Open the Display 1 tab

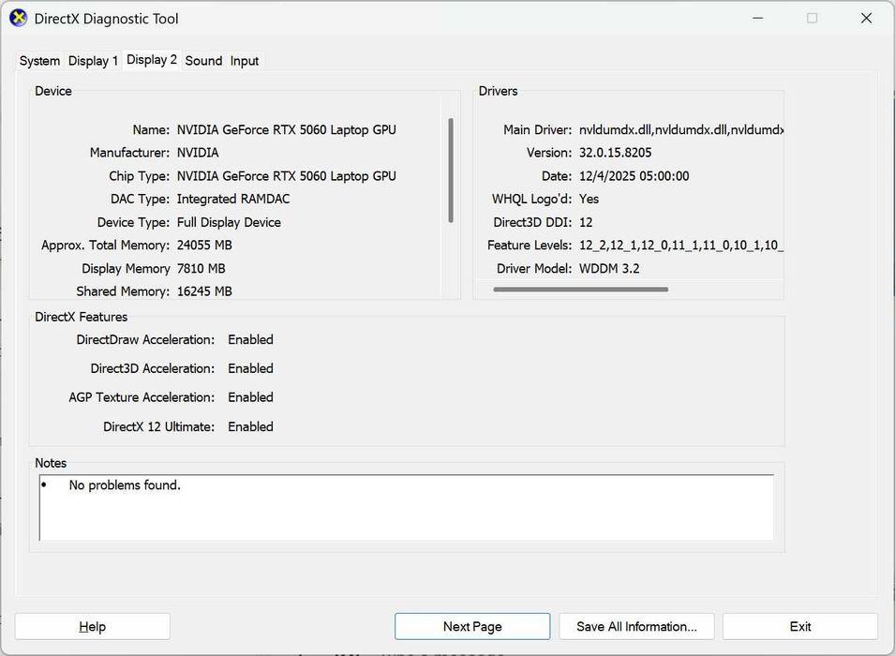(93, 61)
